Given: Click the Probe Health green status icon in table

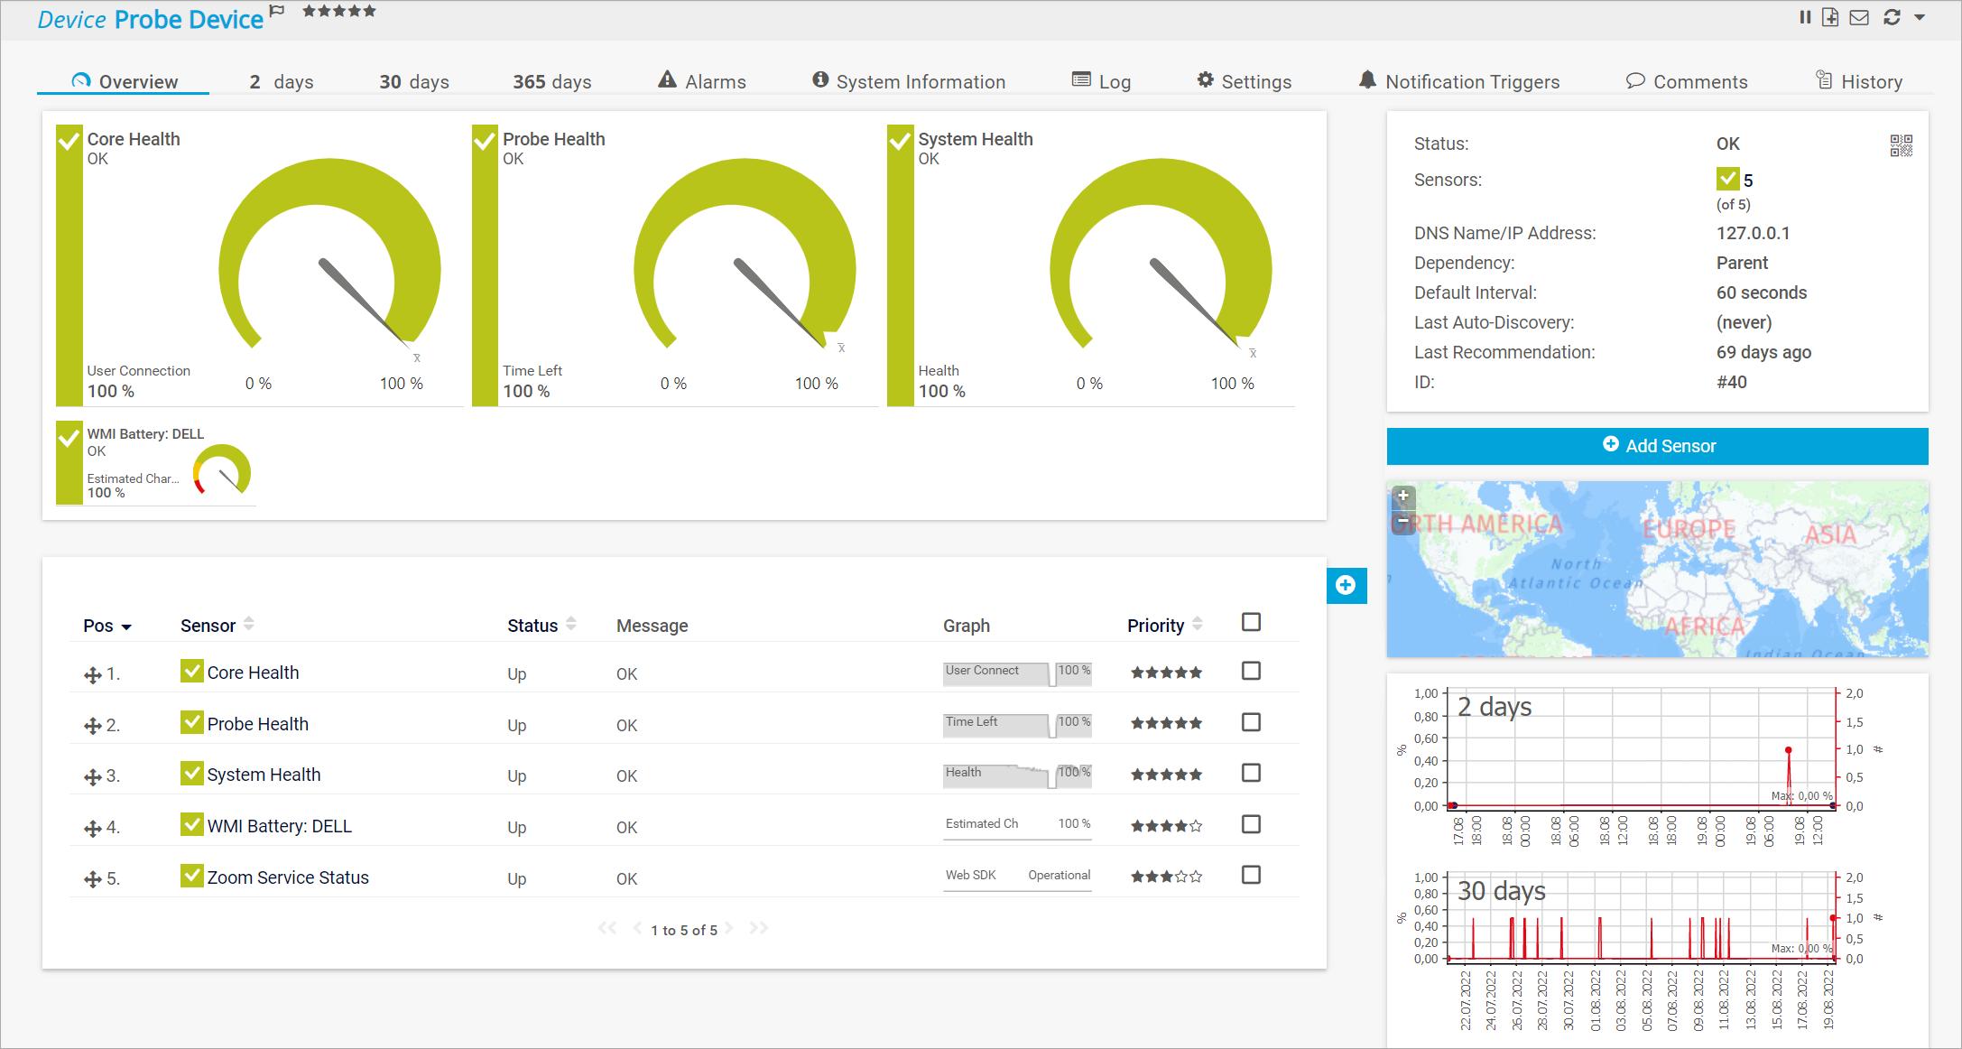Looking at the screenshot, I should pyautogui.click(x=191, y=722).
